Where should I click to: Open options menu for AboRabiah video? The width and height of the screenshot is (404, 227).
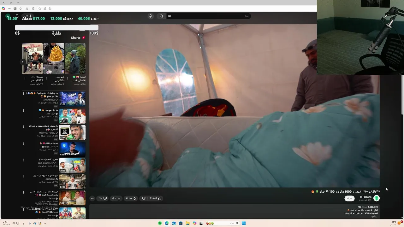pos(23,176)
